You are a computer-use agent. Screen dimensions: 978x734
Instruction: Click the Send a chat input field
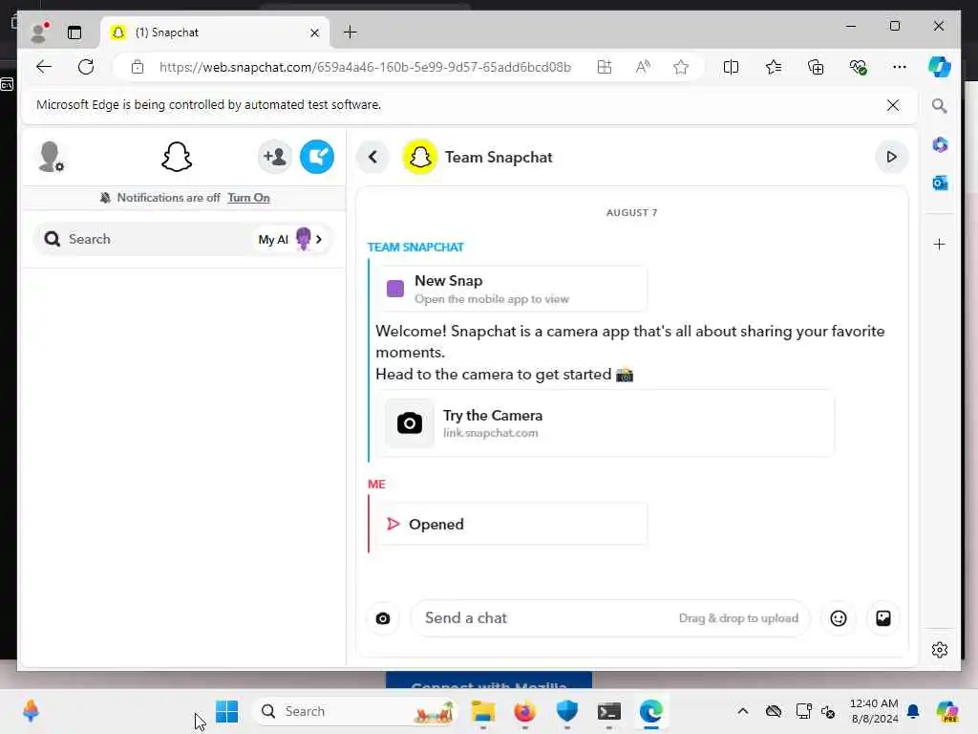609,618
